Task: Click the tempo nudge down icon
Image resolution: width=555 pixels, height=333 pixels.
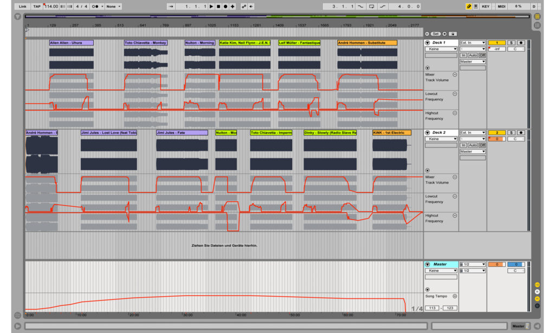Action: point(63,7)
